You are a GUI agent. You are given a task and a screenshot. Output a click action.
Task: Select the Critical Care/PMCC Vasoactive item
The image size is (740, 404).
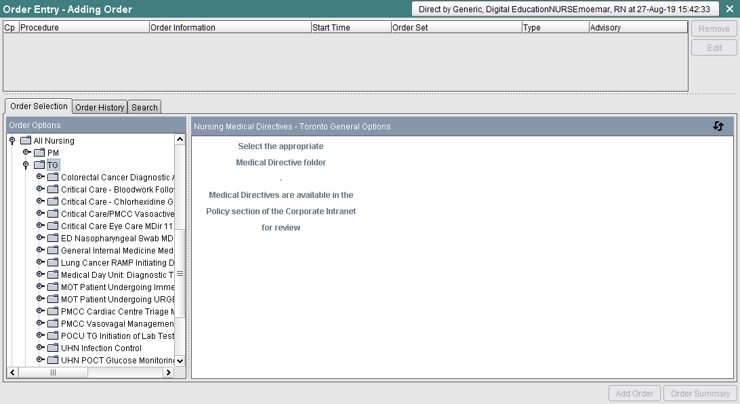(117, 214)
